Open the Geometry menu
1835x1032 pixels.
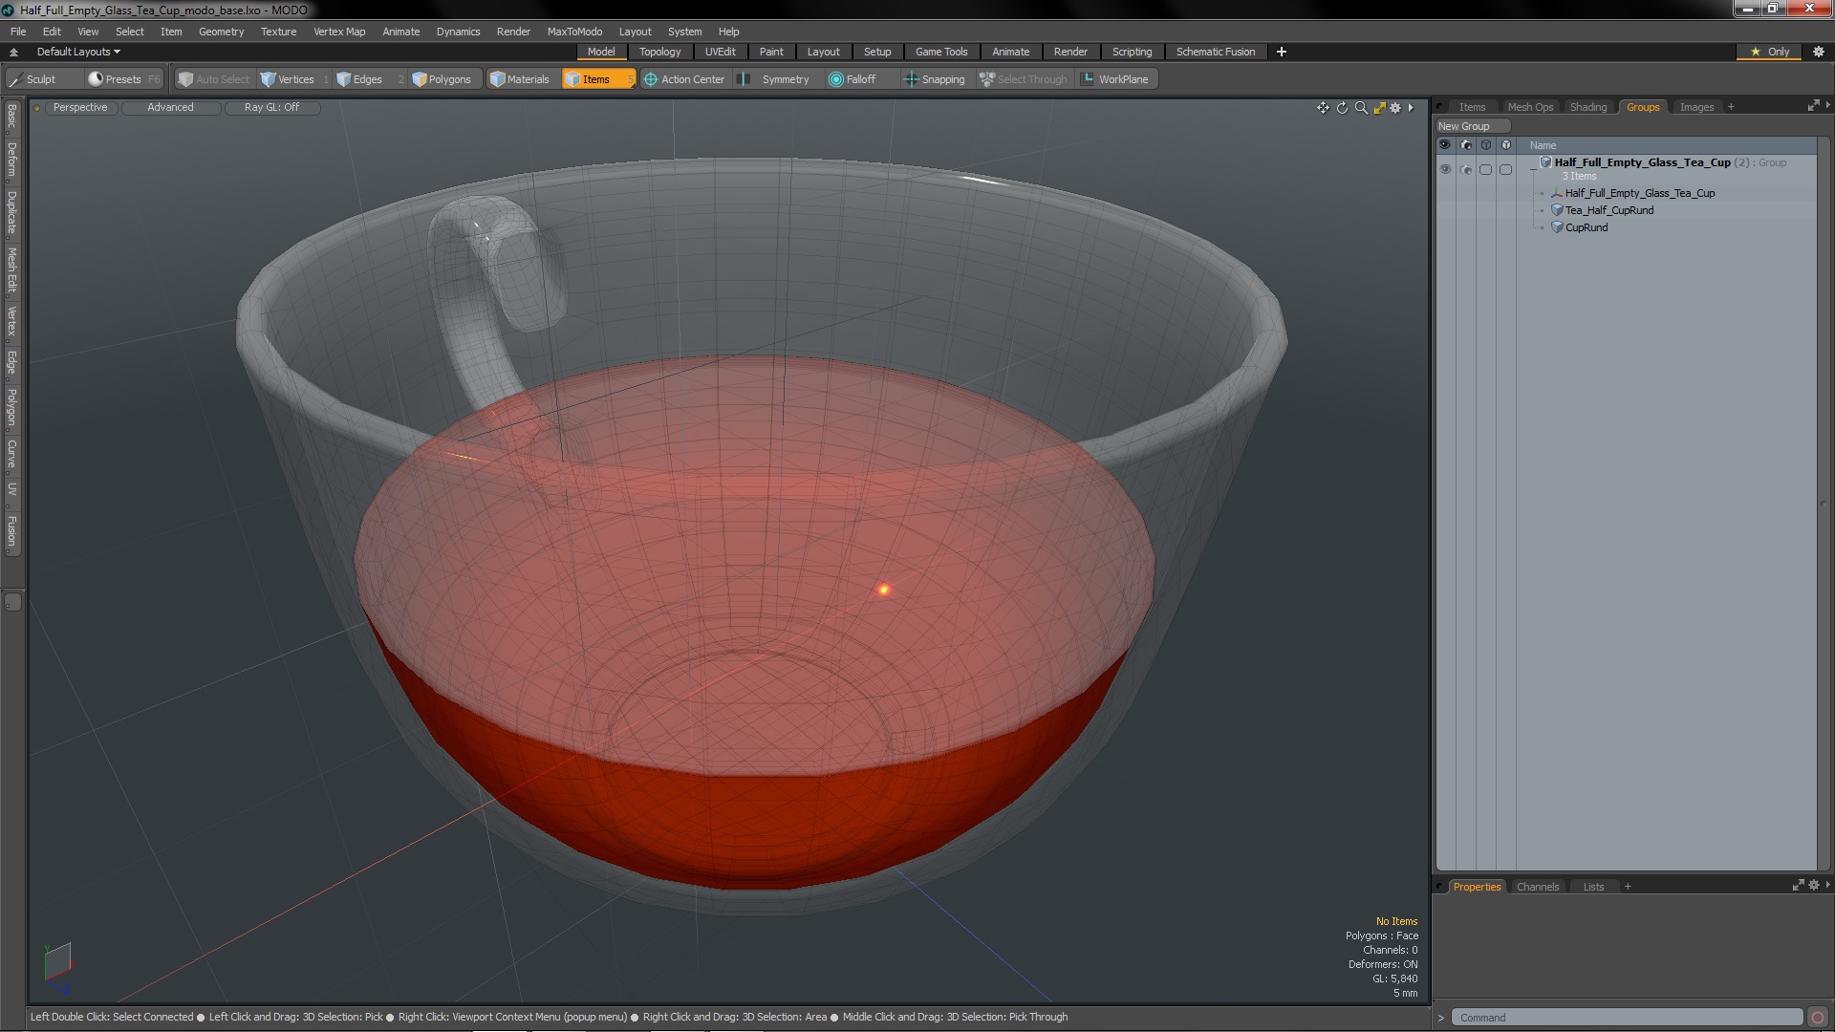[221, 32]
